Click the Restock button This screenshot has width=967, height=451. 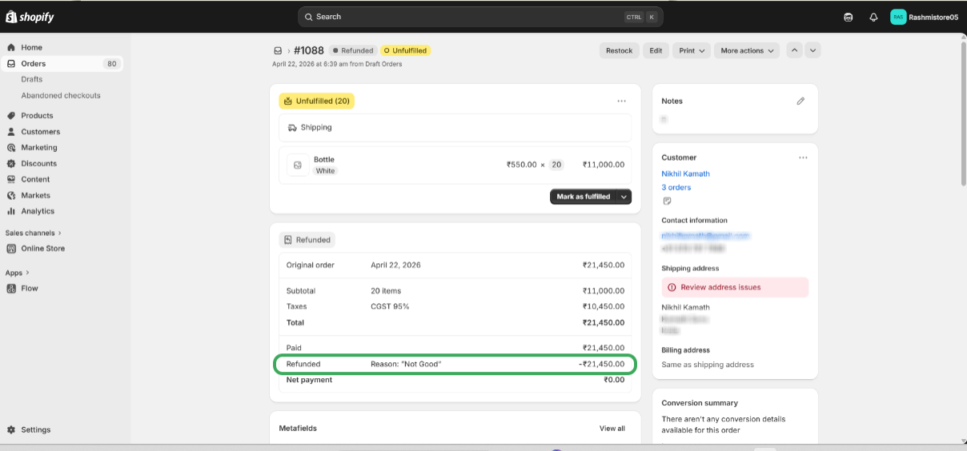pos(619,50)
